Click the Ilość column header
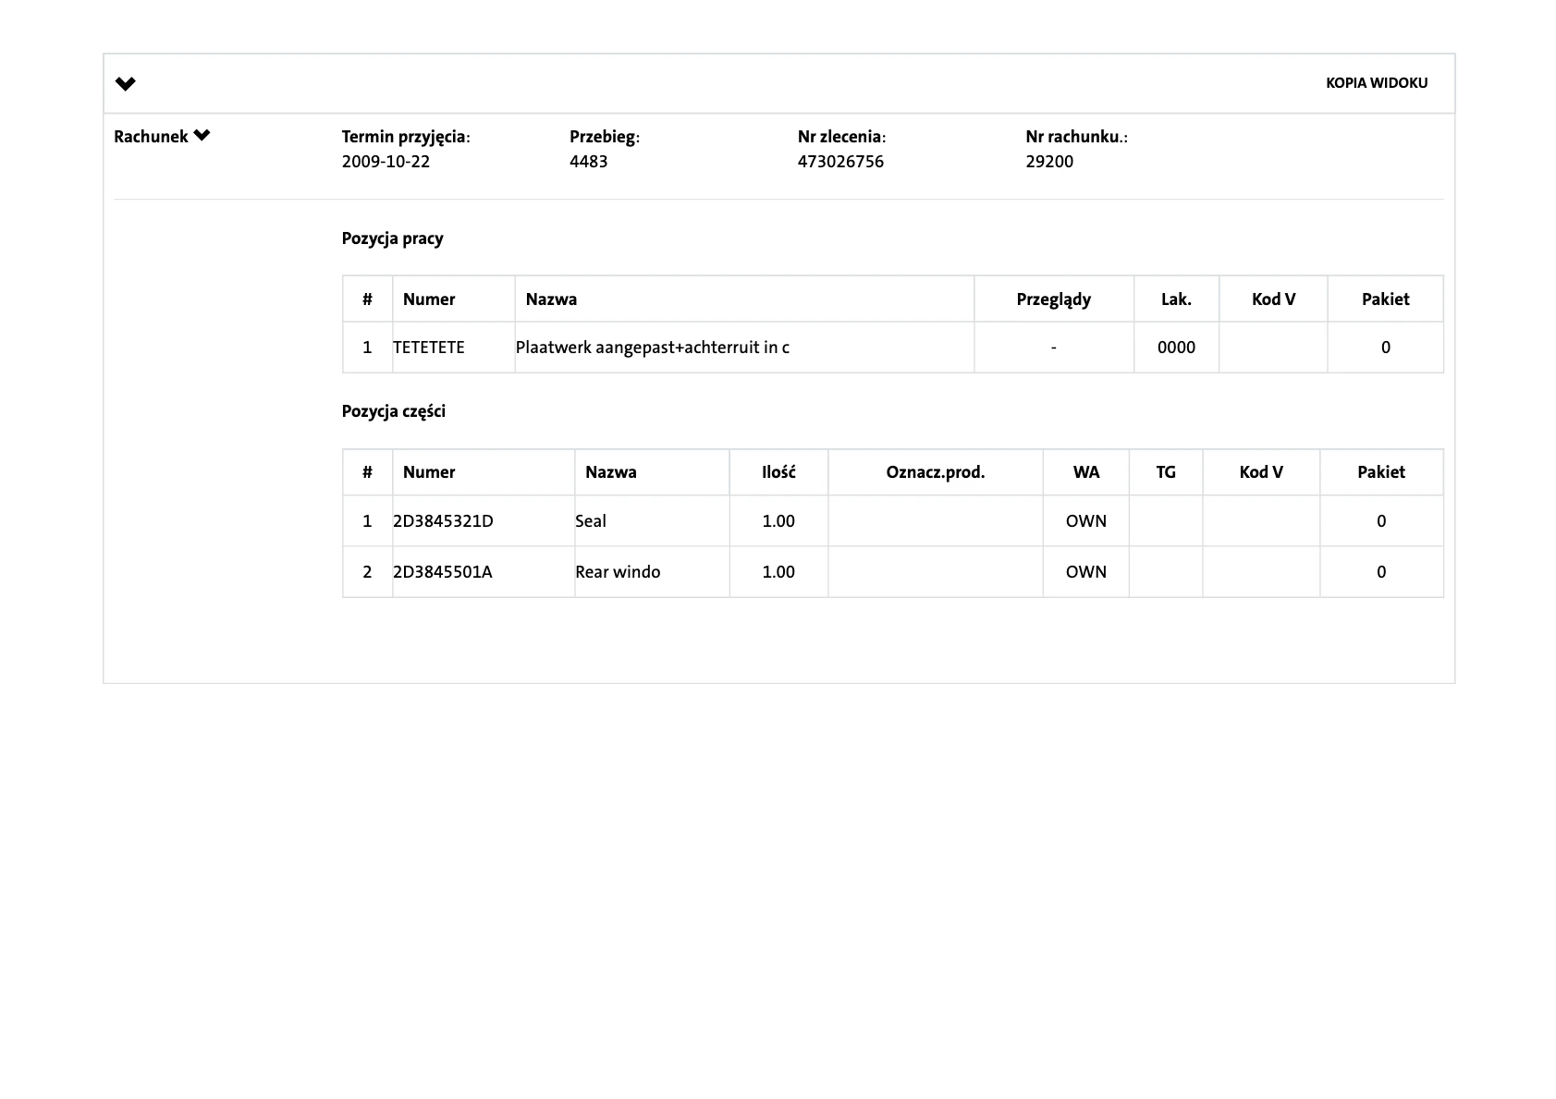This screenshot has width=1556, height=1099. pos(778,472)
